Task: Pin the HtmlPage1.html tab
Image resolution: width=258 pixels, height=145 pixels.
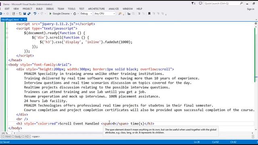Action: pyautogui.click(x=21, y=20)
